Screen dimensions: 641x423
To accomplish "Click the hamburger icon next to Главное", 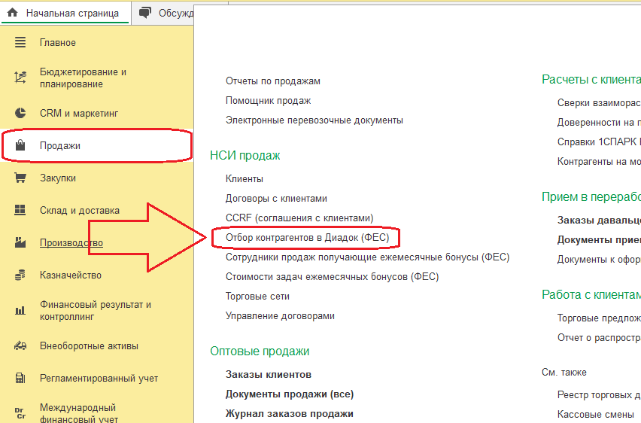I will pos(20,43).
